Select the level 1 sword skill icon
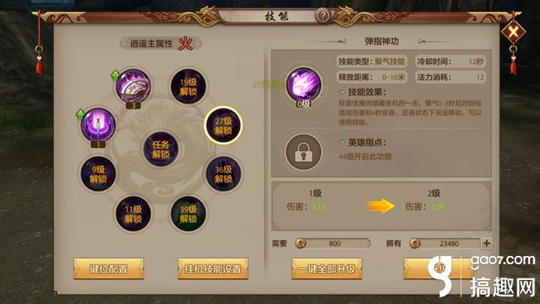The image size is (540, 304). click(x=97, y=125)
